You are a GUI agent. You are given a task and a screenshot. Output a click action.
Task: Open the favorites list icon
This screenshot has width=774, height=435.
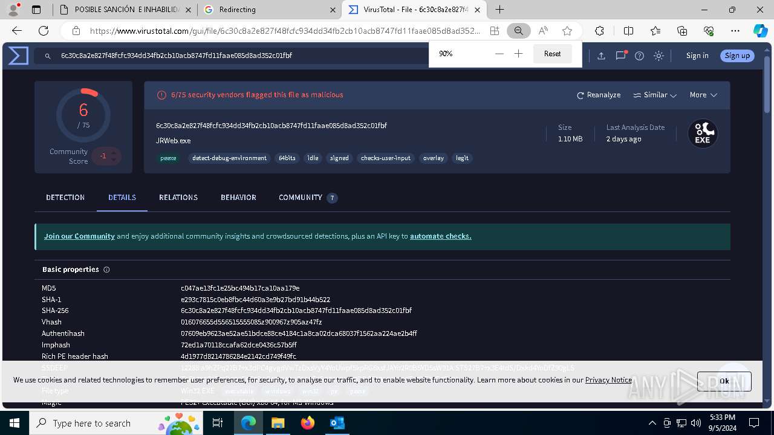click(x=655, y=31)
